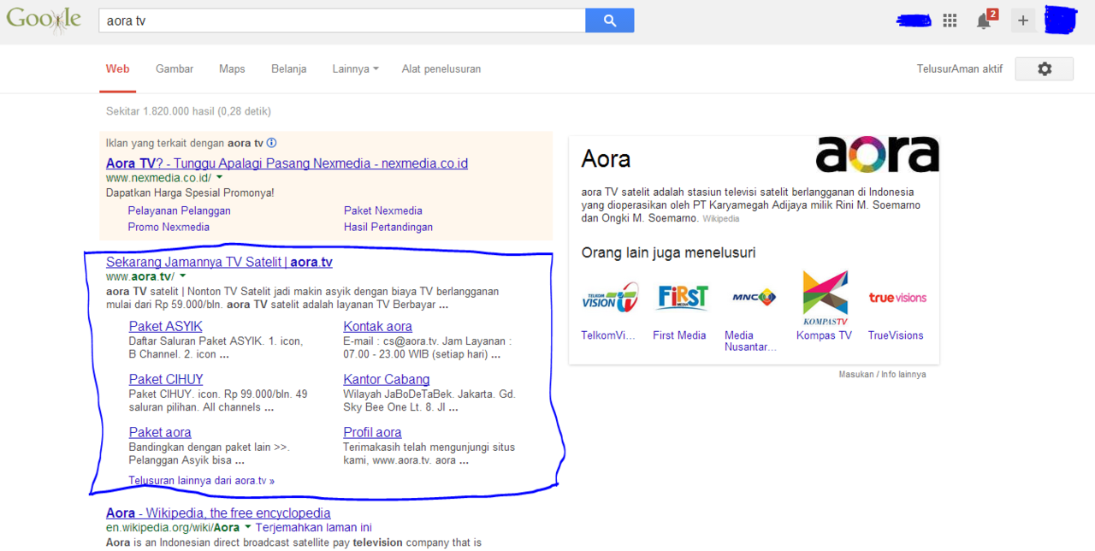1095x551 pixels.
Task: Expand the nexmedia.co.id URL dropdown arrow
Action: tap(220, 177)
